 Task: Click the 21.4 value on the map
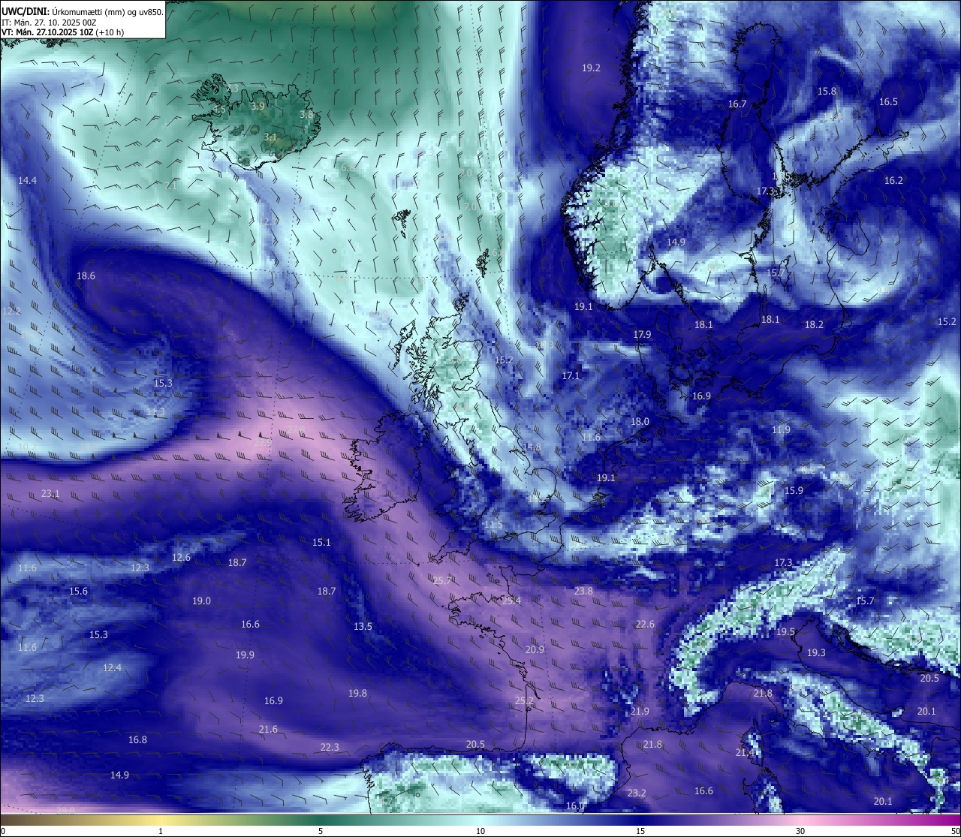745,752
